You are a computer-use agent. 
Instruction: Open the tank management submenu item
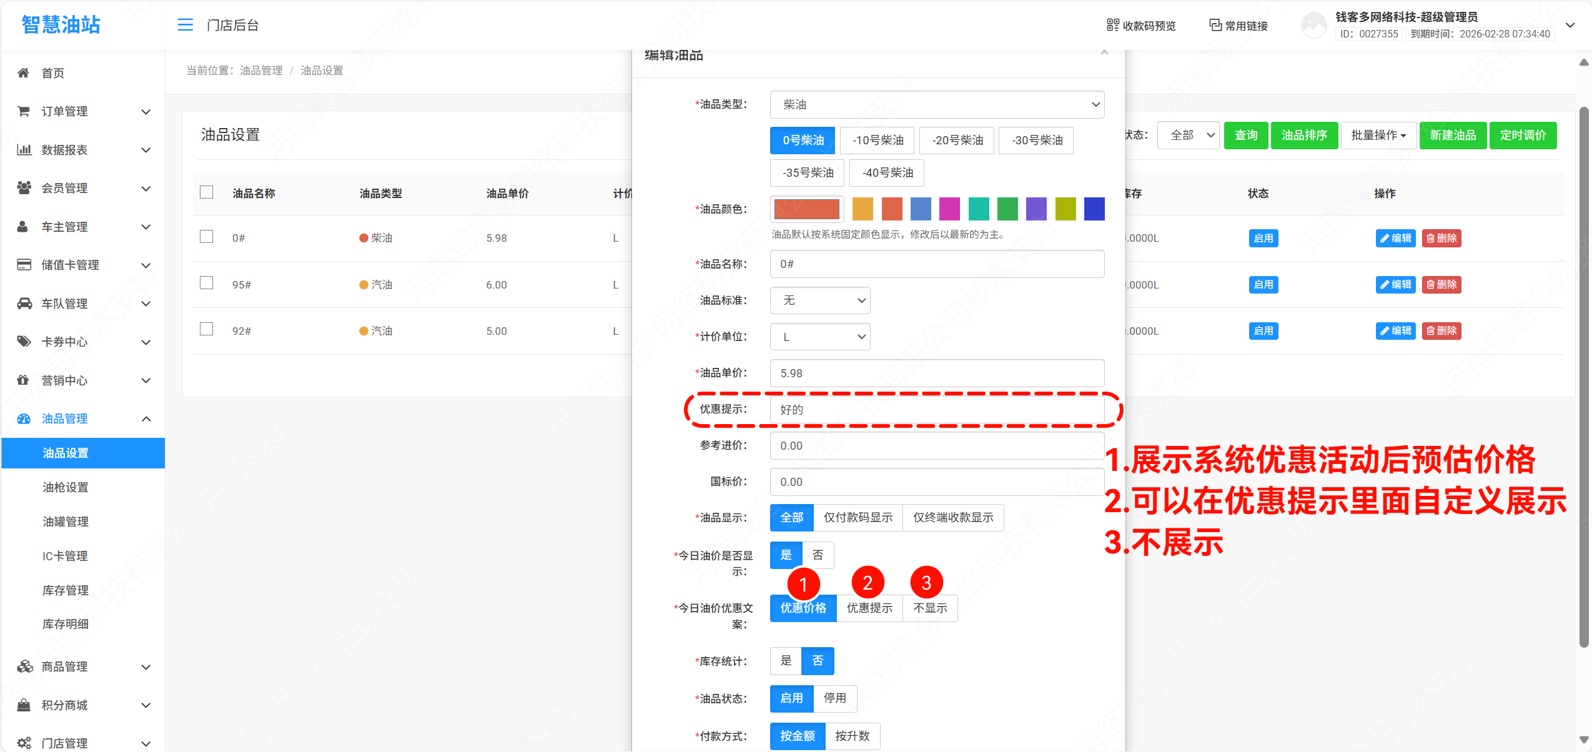point(66,522)
